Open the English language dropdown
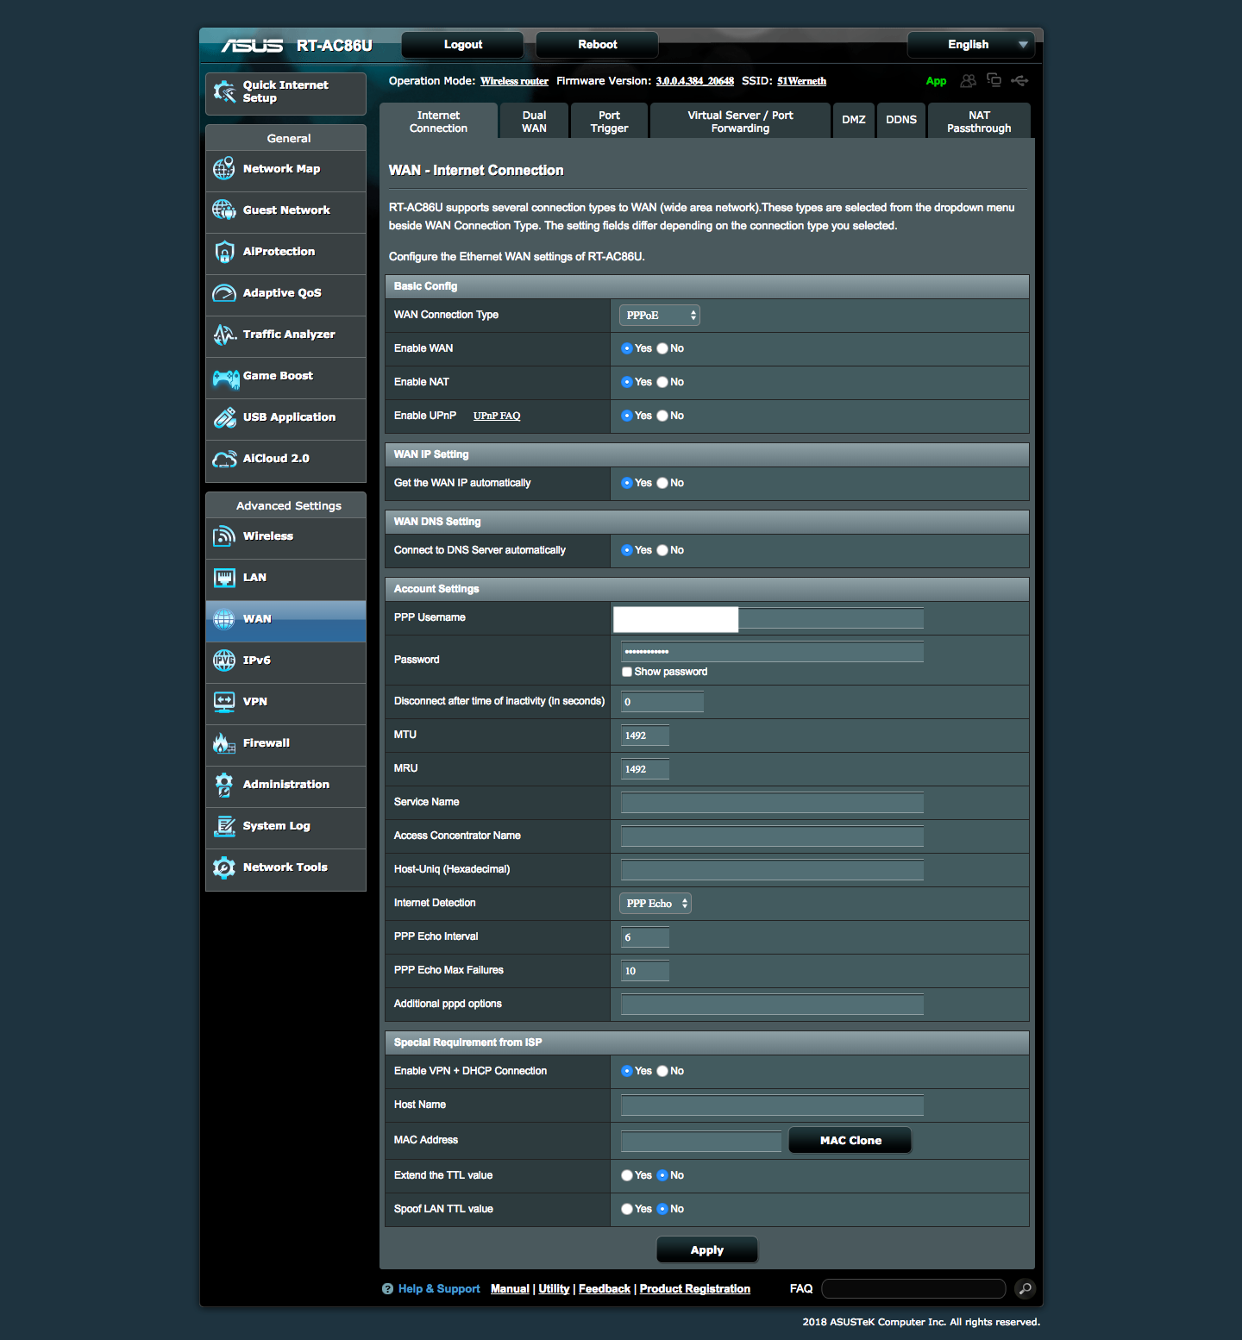Screen dimensions: 1242x1340 [970, 45]
